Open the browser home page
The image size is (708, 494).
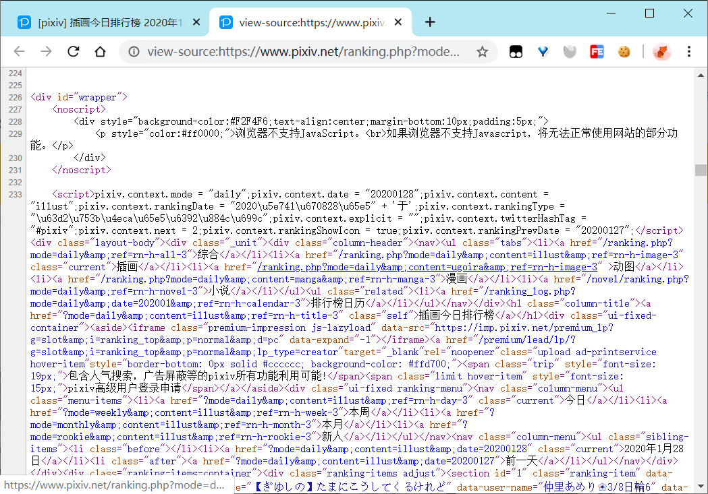pyautogui.click(x=101, y=51)
